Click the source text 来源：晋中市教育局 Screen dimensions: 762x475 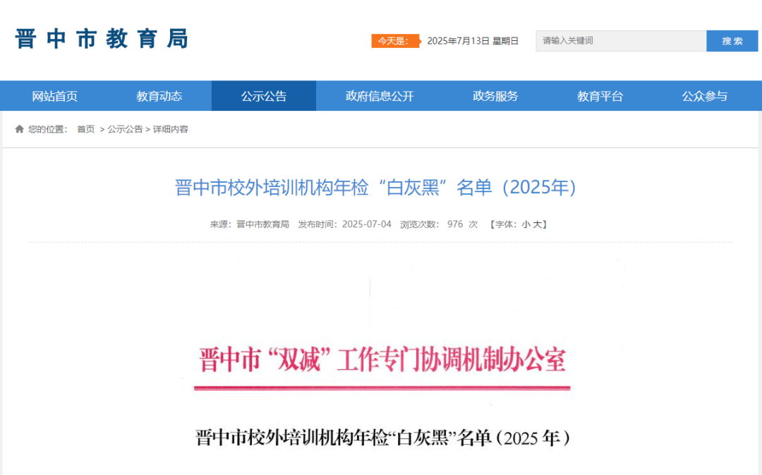[249, 224]
